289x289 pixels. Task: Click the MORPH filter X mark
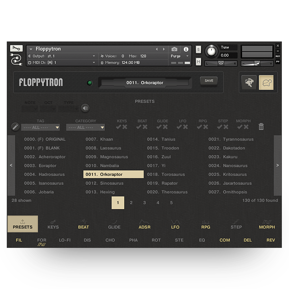click(x=246, y=127)
